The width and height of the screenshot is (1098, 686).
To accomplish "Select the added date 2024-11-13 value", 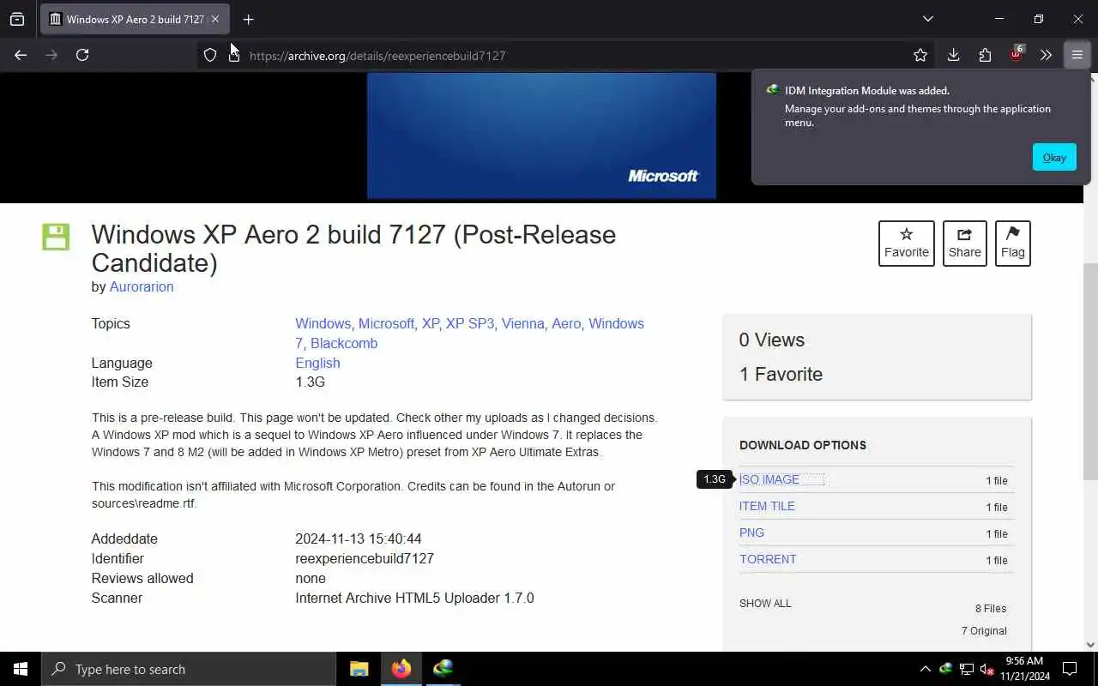I will [x=359, y=539].
